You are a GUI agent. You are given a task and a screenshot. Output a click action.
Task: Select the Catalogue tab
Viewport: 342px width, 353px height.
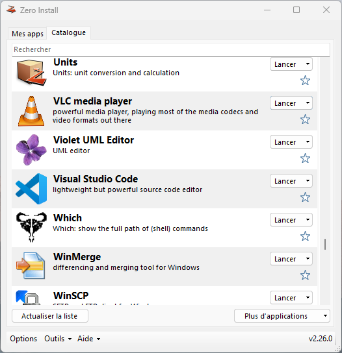pyautogui.click(x=68, y=33)
